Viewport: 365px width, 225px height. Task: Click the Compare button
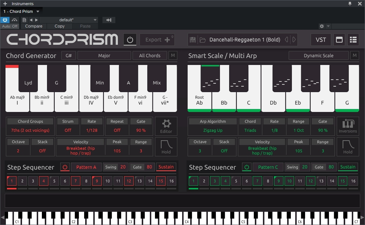pos(34,26)
